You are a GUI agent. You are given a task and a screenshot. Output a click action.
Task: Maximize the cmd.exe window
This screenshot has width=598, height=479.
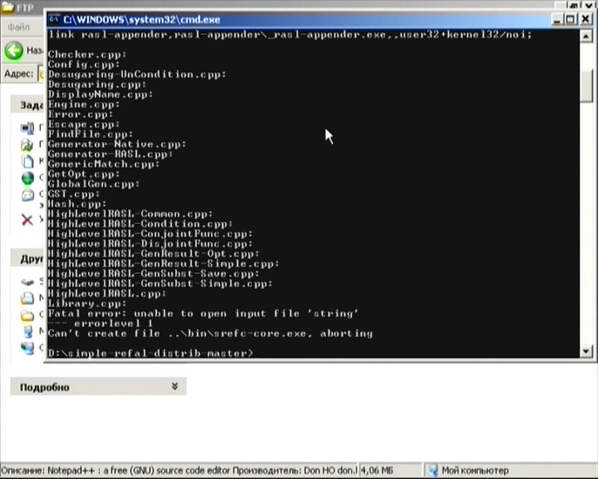[x=571, y=19]
